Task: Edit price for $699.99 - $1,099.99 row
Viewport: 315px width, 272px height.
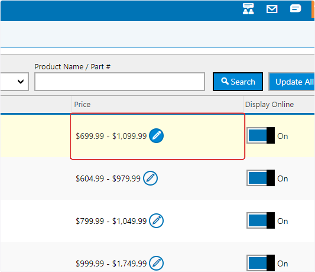Action: 156,136
